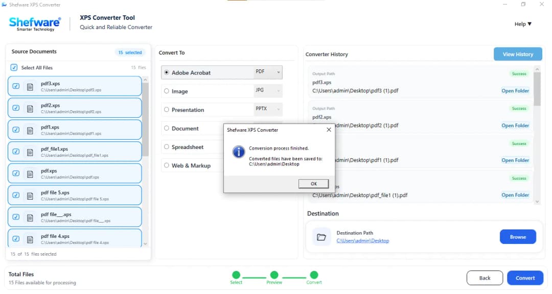Click document icon for pdf file 5.xps
This screenshot has width=552, height=294.
tap(30, 195)
